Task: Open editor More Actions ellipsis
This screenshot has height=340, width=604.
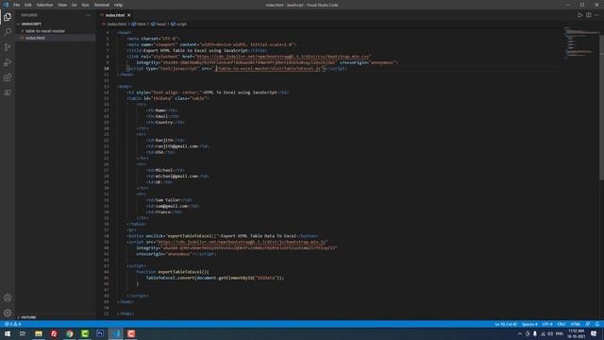Action: (596, 15)
